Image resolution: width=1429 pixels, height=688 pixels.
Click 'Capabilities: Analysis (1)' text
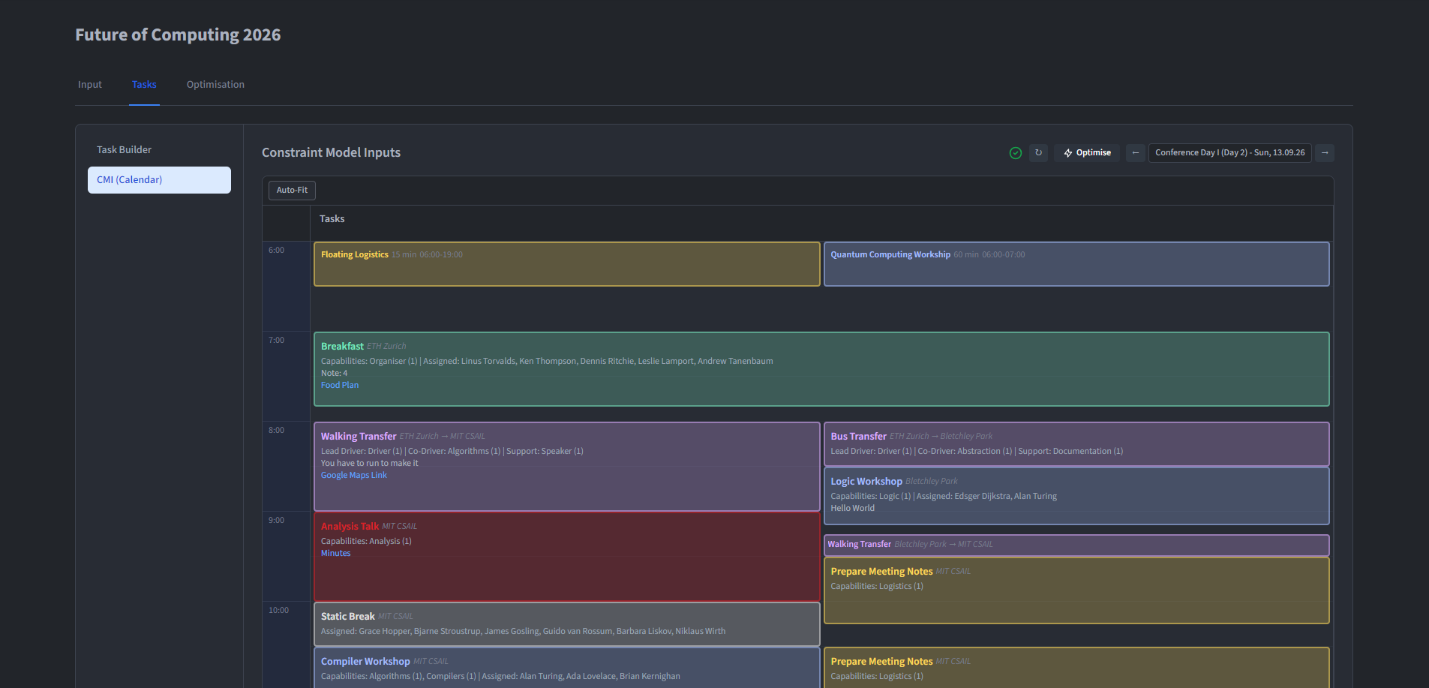pyautogui.click(x=366, y=542)
